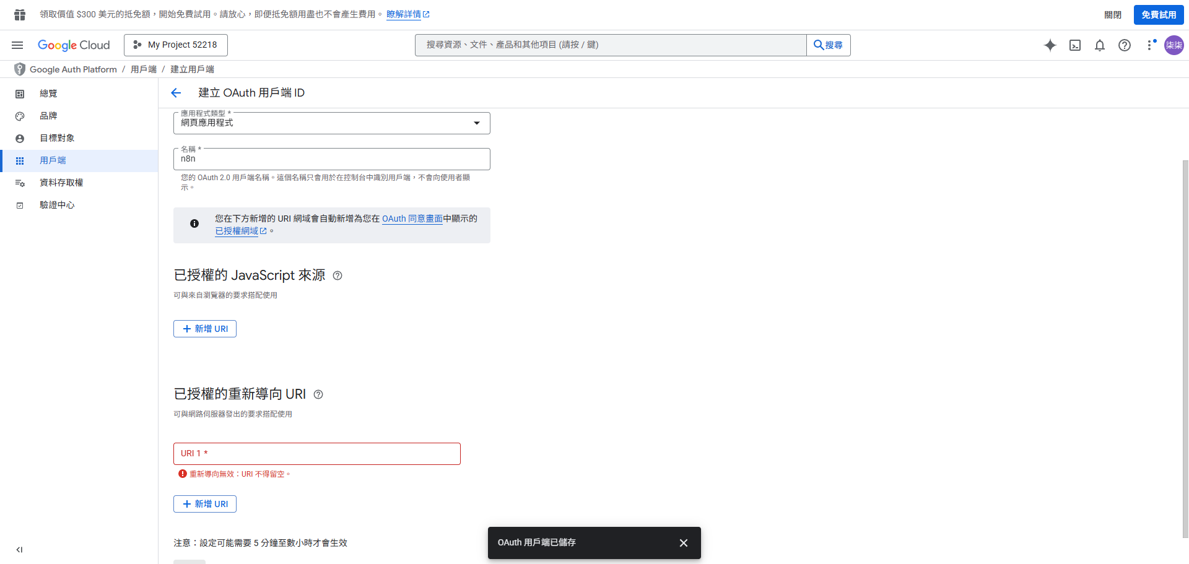This screenshot has height=564, width=1189.
Task: Click the back arrow to leave OAuth creation
Action: tap(176, 92)
